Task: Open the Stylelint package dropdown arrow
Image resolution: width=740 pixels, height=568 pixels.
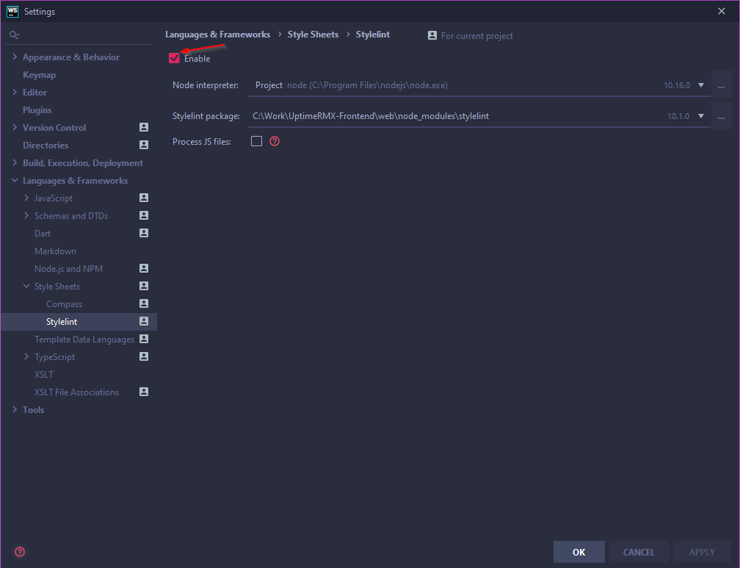Action: tap(701, 116)
